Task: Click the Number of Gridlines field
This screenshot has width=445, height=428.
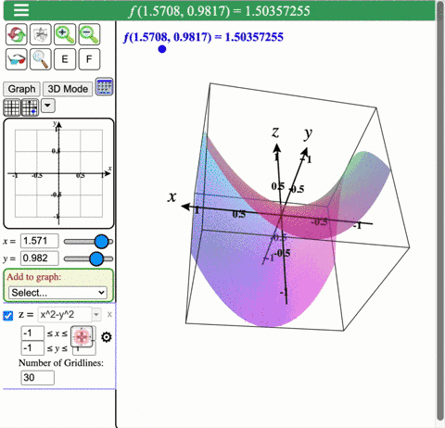Action: (x=37, y=378)
